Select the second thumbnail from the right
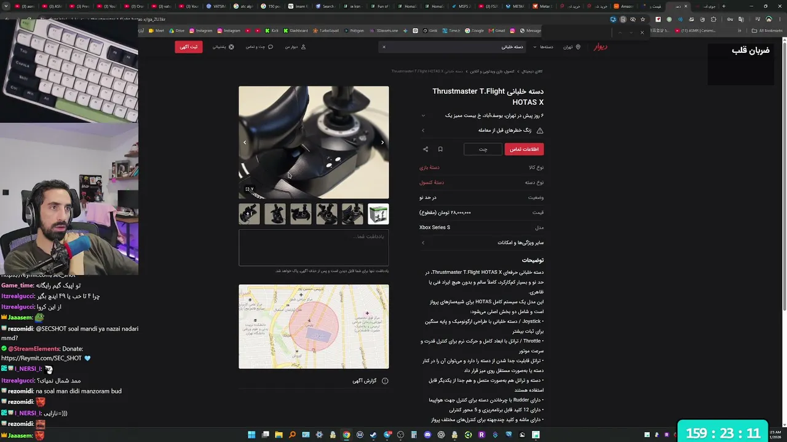Viewport: 787px width, 442px height. tap(352, 214)
